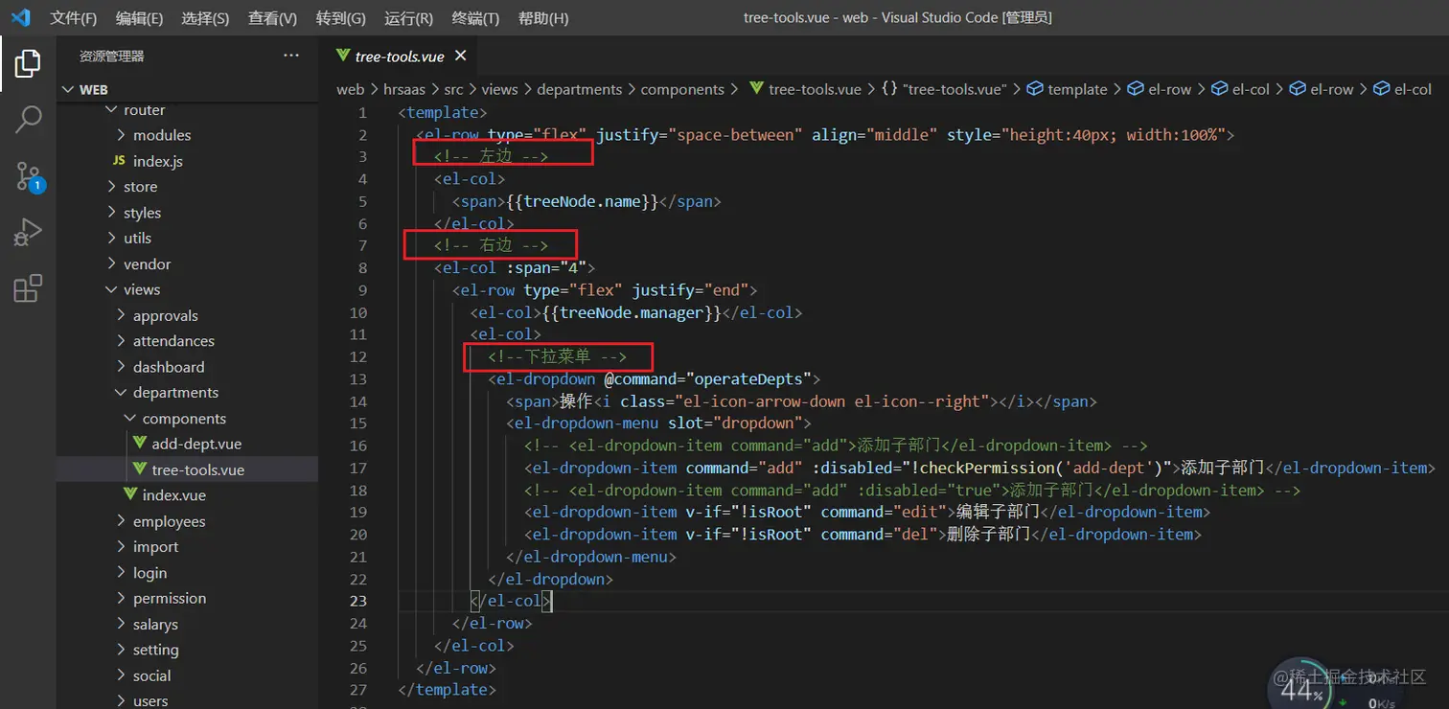Image resolution: width=1449 pixels, height=709 pixels.
Task: Click line number 27 in the gutter
Action: tap(358, 690)
